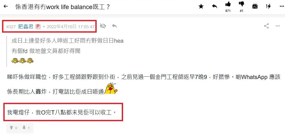This screenshot has height=136, width=285.
Task: Toggle sort order with the lightning arrow icon
Action: pyautogui.click(x=268, y=6)
